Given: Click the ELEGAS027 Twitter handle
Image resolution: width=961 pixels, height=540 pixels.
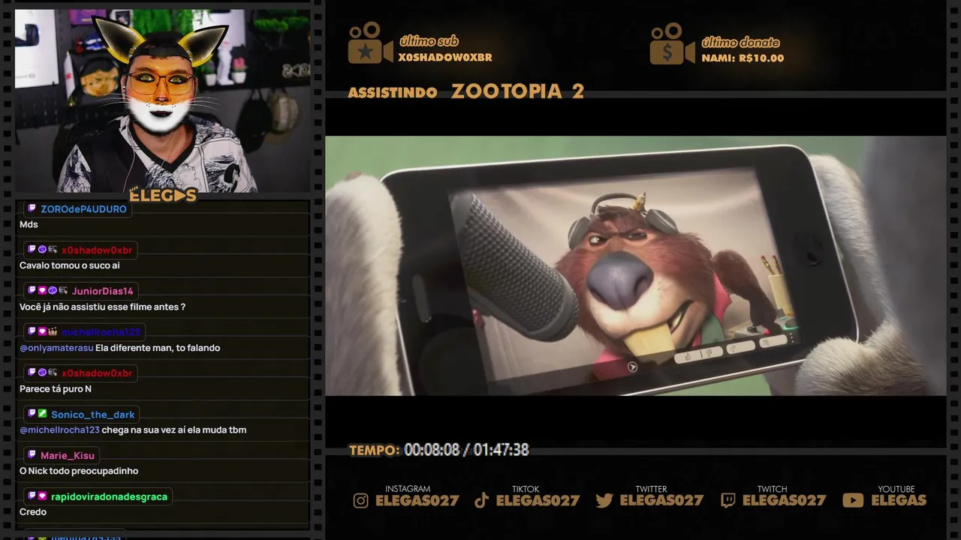Looking at the screenshot, I should click(x=662, y=500).
